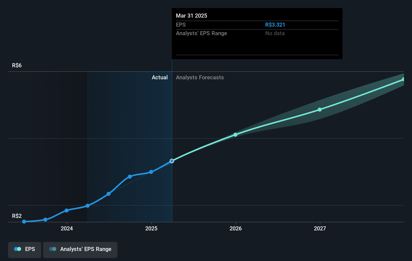This screenshot has width=412, height=261.
Task: Select the first EPS data point at chart start
Action: tap(24, 222)
